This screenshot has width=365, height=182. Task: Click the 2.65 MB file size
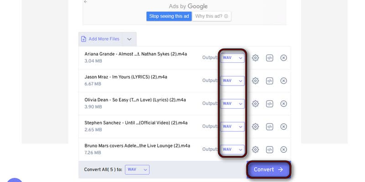[94, 130]
